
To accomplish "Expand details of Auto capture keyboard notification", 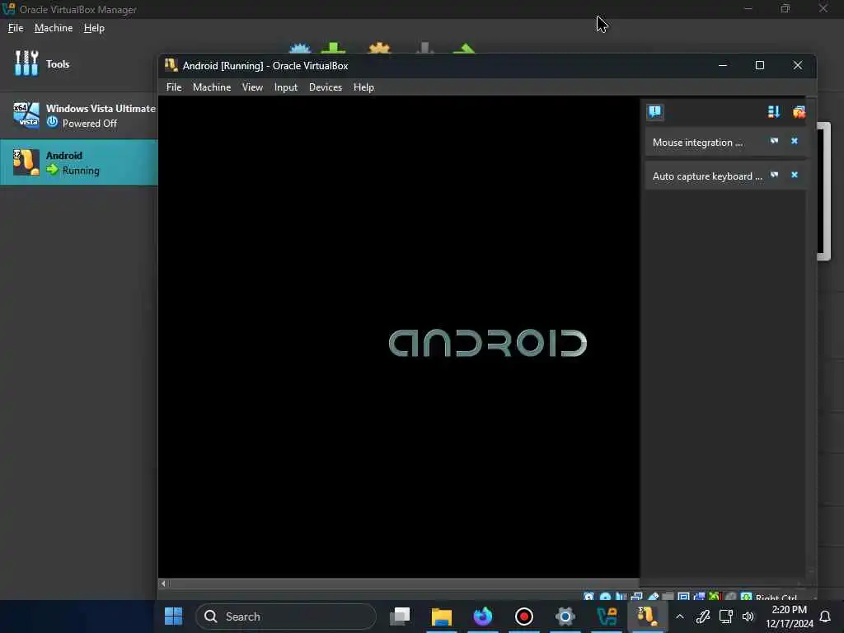I will pyautogui.click(x=774, y=175).
